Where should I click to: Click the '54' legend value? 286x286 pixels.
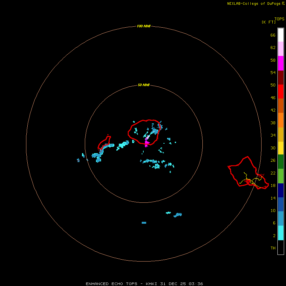[x=273, y=72]
